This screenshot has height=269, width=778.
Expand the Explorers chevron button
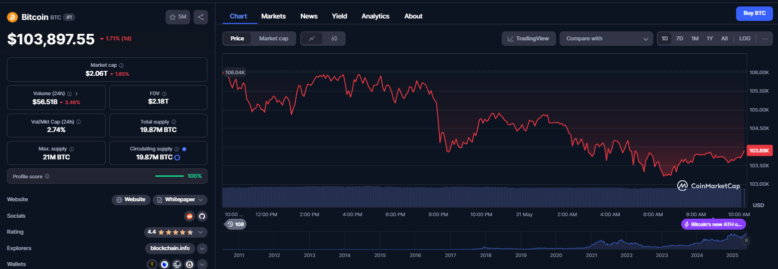(x=202, y=248)
